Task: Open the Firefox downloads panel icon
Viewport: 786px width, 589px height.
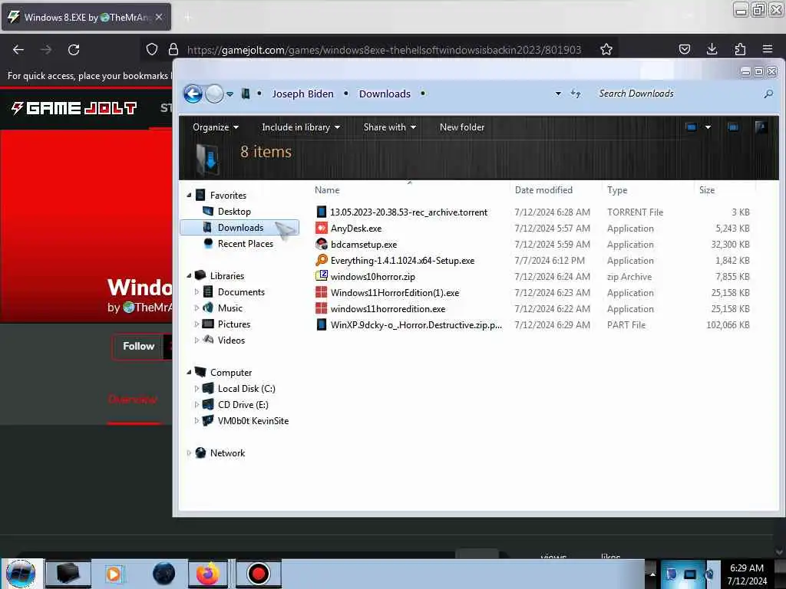Action: click(x=712, y=49)
